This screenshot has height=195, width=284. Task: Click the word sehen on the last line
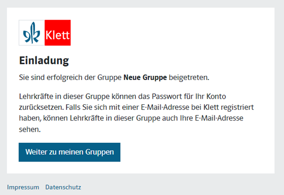coord(29,130)
